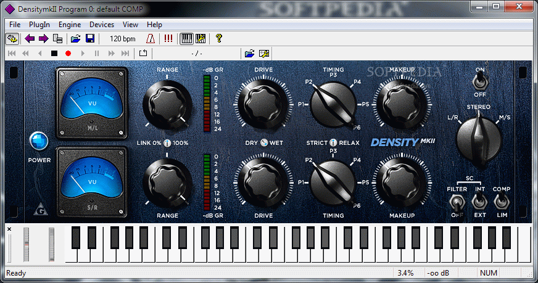Click the lower RANGE knob
Image resolution: width=538 pixels, height=283 pixels.
tap(167, 183)
